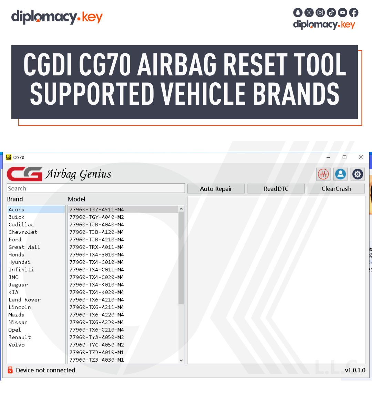
Task: Click the Facebook icon
Action: click(353, 12)
